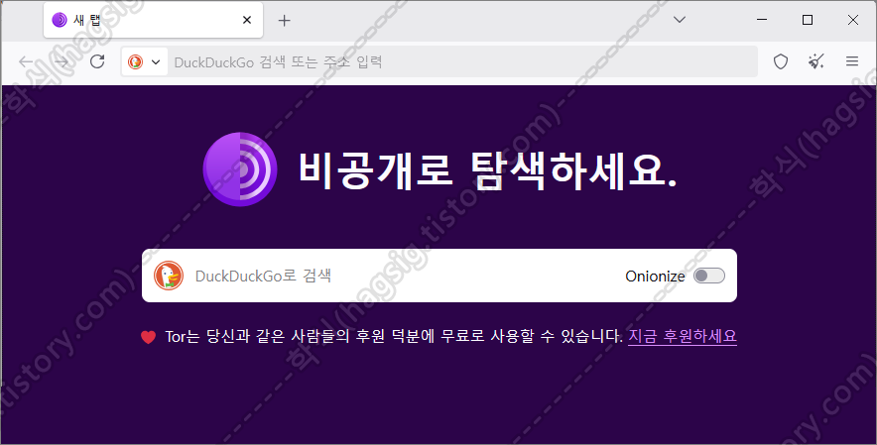The height and width of the screenshot is (445, 877).
Task: Click the reload page icon
Action: tap(97, 61)
